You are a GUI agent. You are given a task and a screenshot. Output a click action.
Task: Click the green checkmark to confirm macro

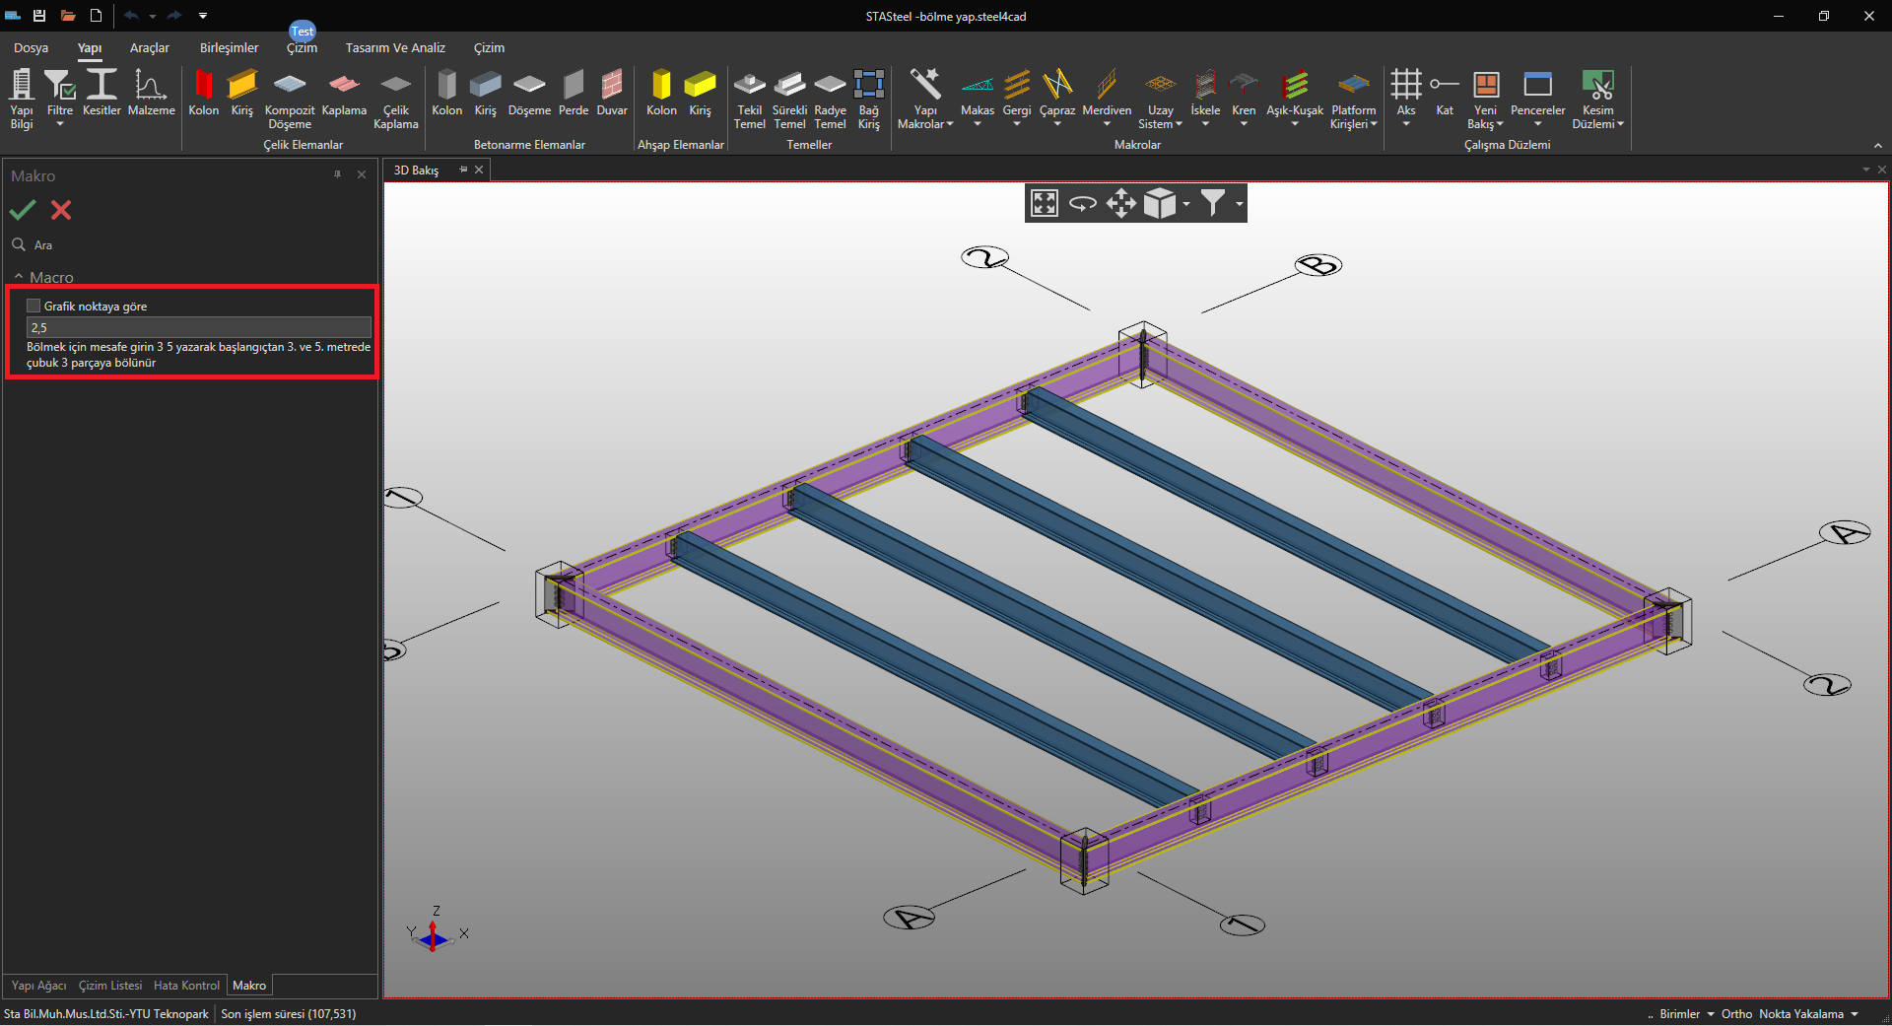point(23,210)
